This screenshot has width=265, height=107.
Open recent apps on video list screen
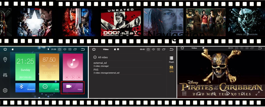point(163,49)
